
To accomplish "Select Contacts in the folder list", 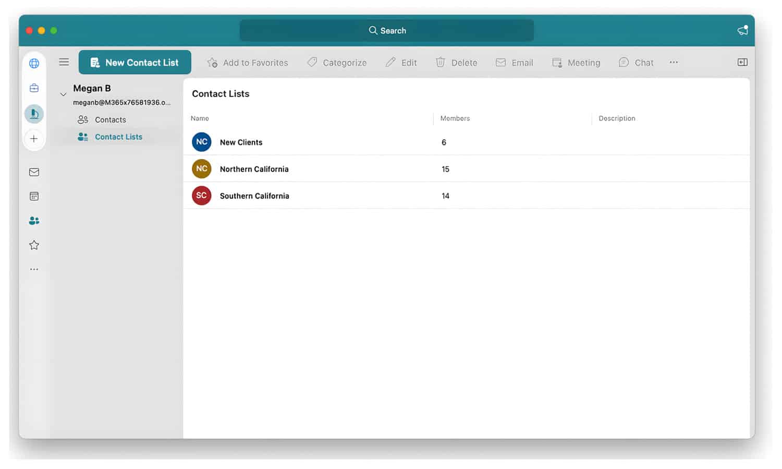I will click(x=110, y=119).
